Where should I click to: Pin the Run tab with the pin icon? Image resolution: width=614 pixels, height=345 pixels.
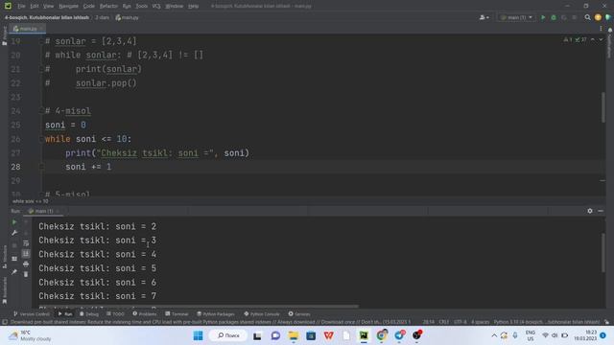[14, 271]
